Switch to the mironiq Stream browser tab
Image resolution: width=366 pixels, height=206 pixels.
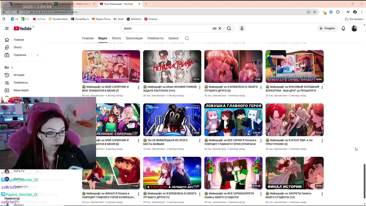pos(75,4)
